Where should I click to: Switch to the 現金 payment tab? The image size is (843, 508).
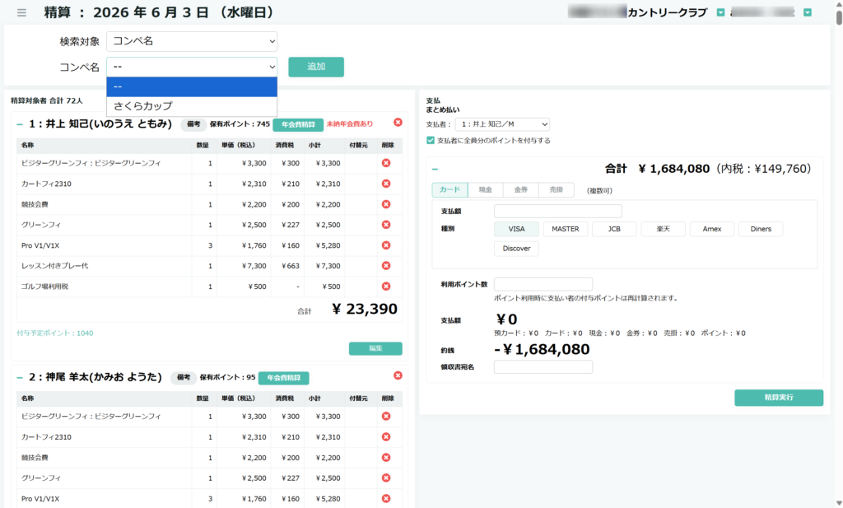486,189
